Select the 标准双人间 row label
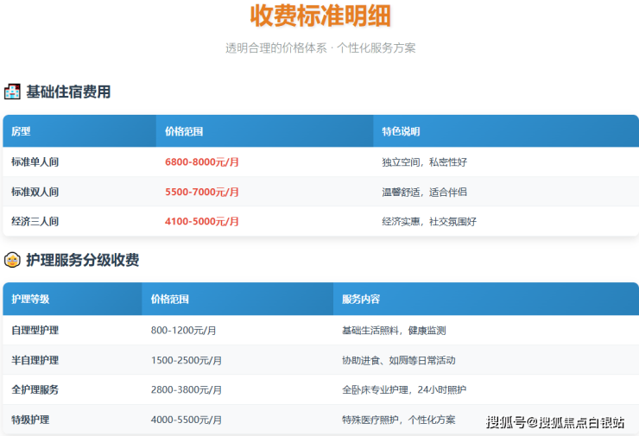Viewport: 639px width, 436px height. [x=35, y=192]
